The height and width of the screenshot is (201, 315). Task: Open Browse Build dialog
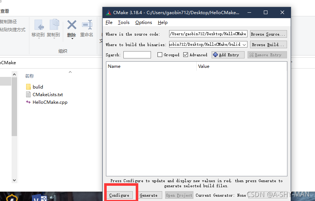coord(268,45)
